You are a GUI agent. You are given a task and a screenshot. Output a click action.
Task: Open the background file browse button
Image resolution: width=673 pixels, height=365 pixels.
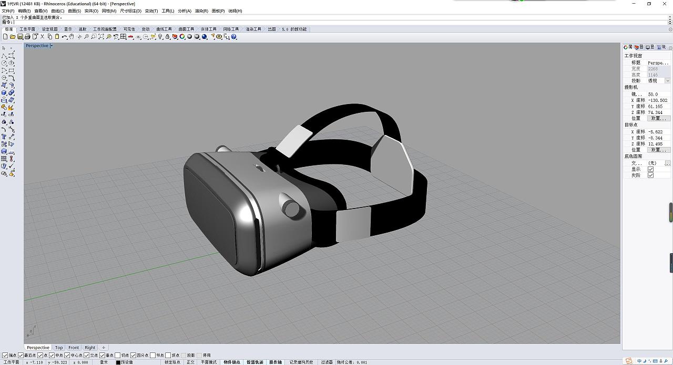point(667,163)
